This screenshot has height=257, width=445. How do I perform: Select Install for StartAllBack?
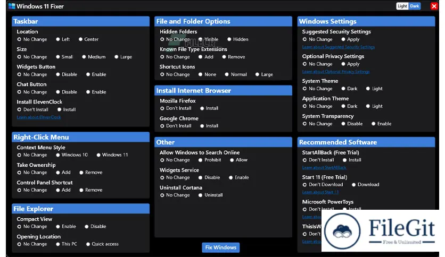[x=352, y=160]
